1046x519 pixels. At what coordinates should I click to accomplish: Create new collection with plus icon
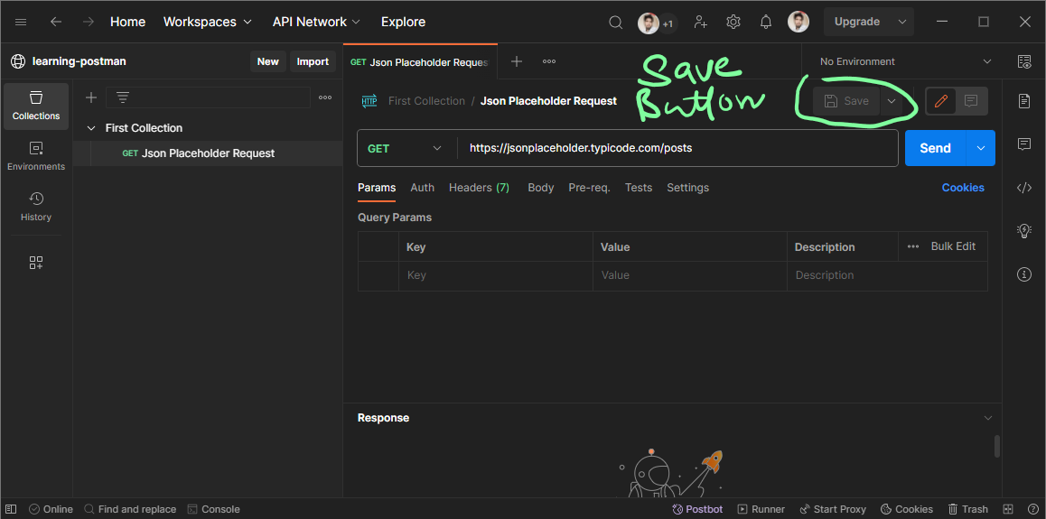pyautogui.click(x=91, y=98)
